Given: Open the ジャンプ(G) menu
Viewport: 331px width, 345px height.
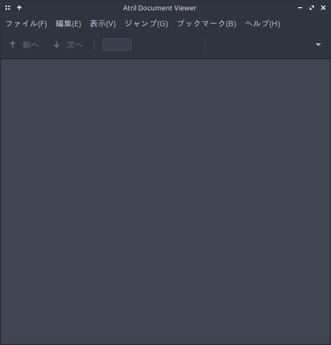Looking at the screenshot, I should [146, 24].
